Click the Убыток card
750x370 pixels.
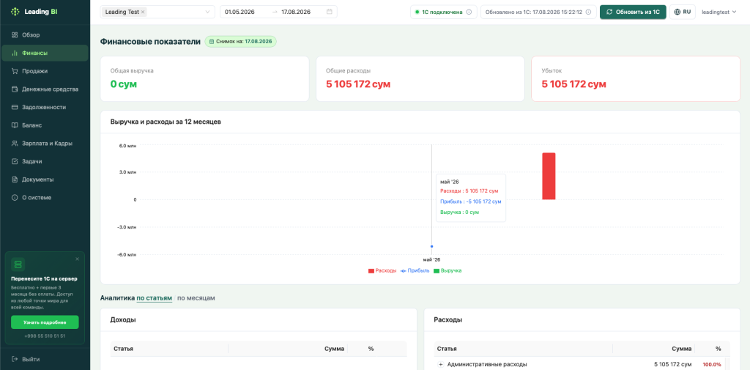636,78
